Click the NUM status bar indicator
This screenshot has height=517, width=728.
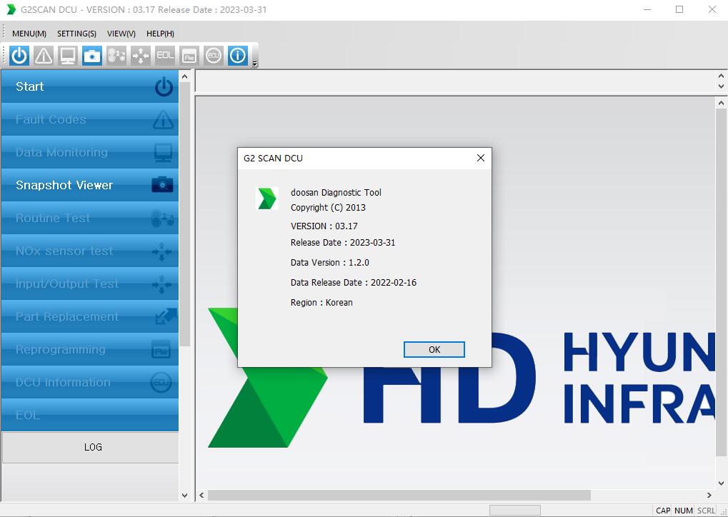click(684, 511)
